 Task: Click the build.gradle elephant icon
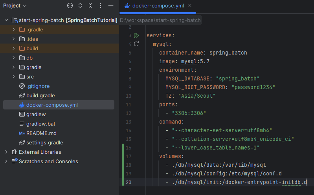pyautogui.click(x=22, y=95)
